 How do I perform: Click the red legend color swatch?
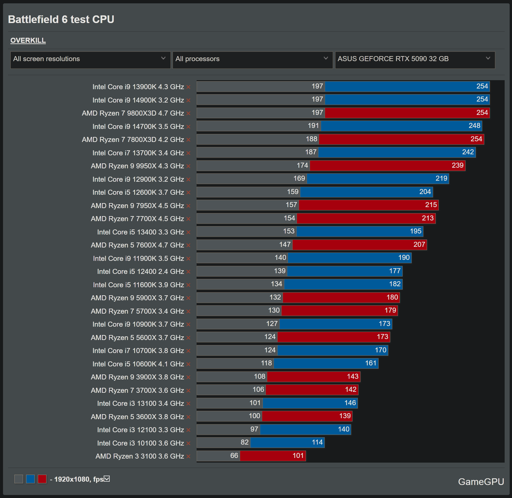[42, 479]
